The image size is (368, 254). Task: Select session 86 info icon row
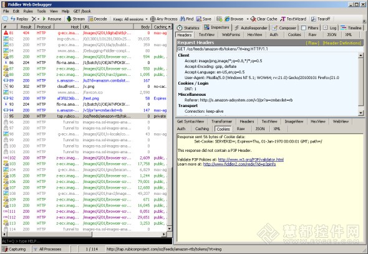click(84, 62)
